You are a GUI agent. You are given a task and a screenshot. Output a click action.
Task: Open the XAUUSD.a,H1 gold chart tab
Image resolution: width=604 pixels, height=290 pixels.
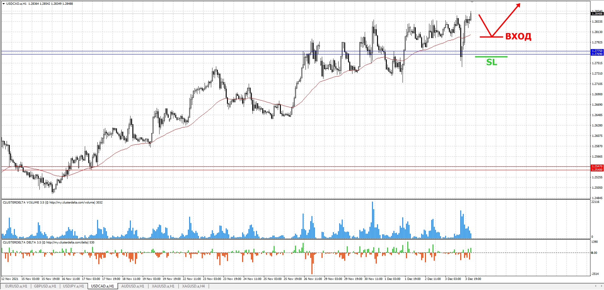point(163,286)
